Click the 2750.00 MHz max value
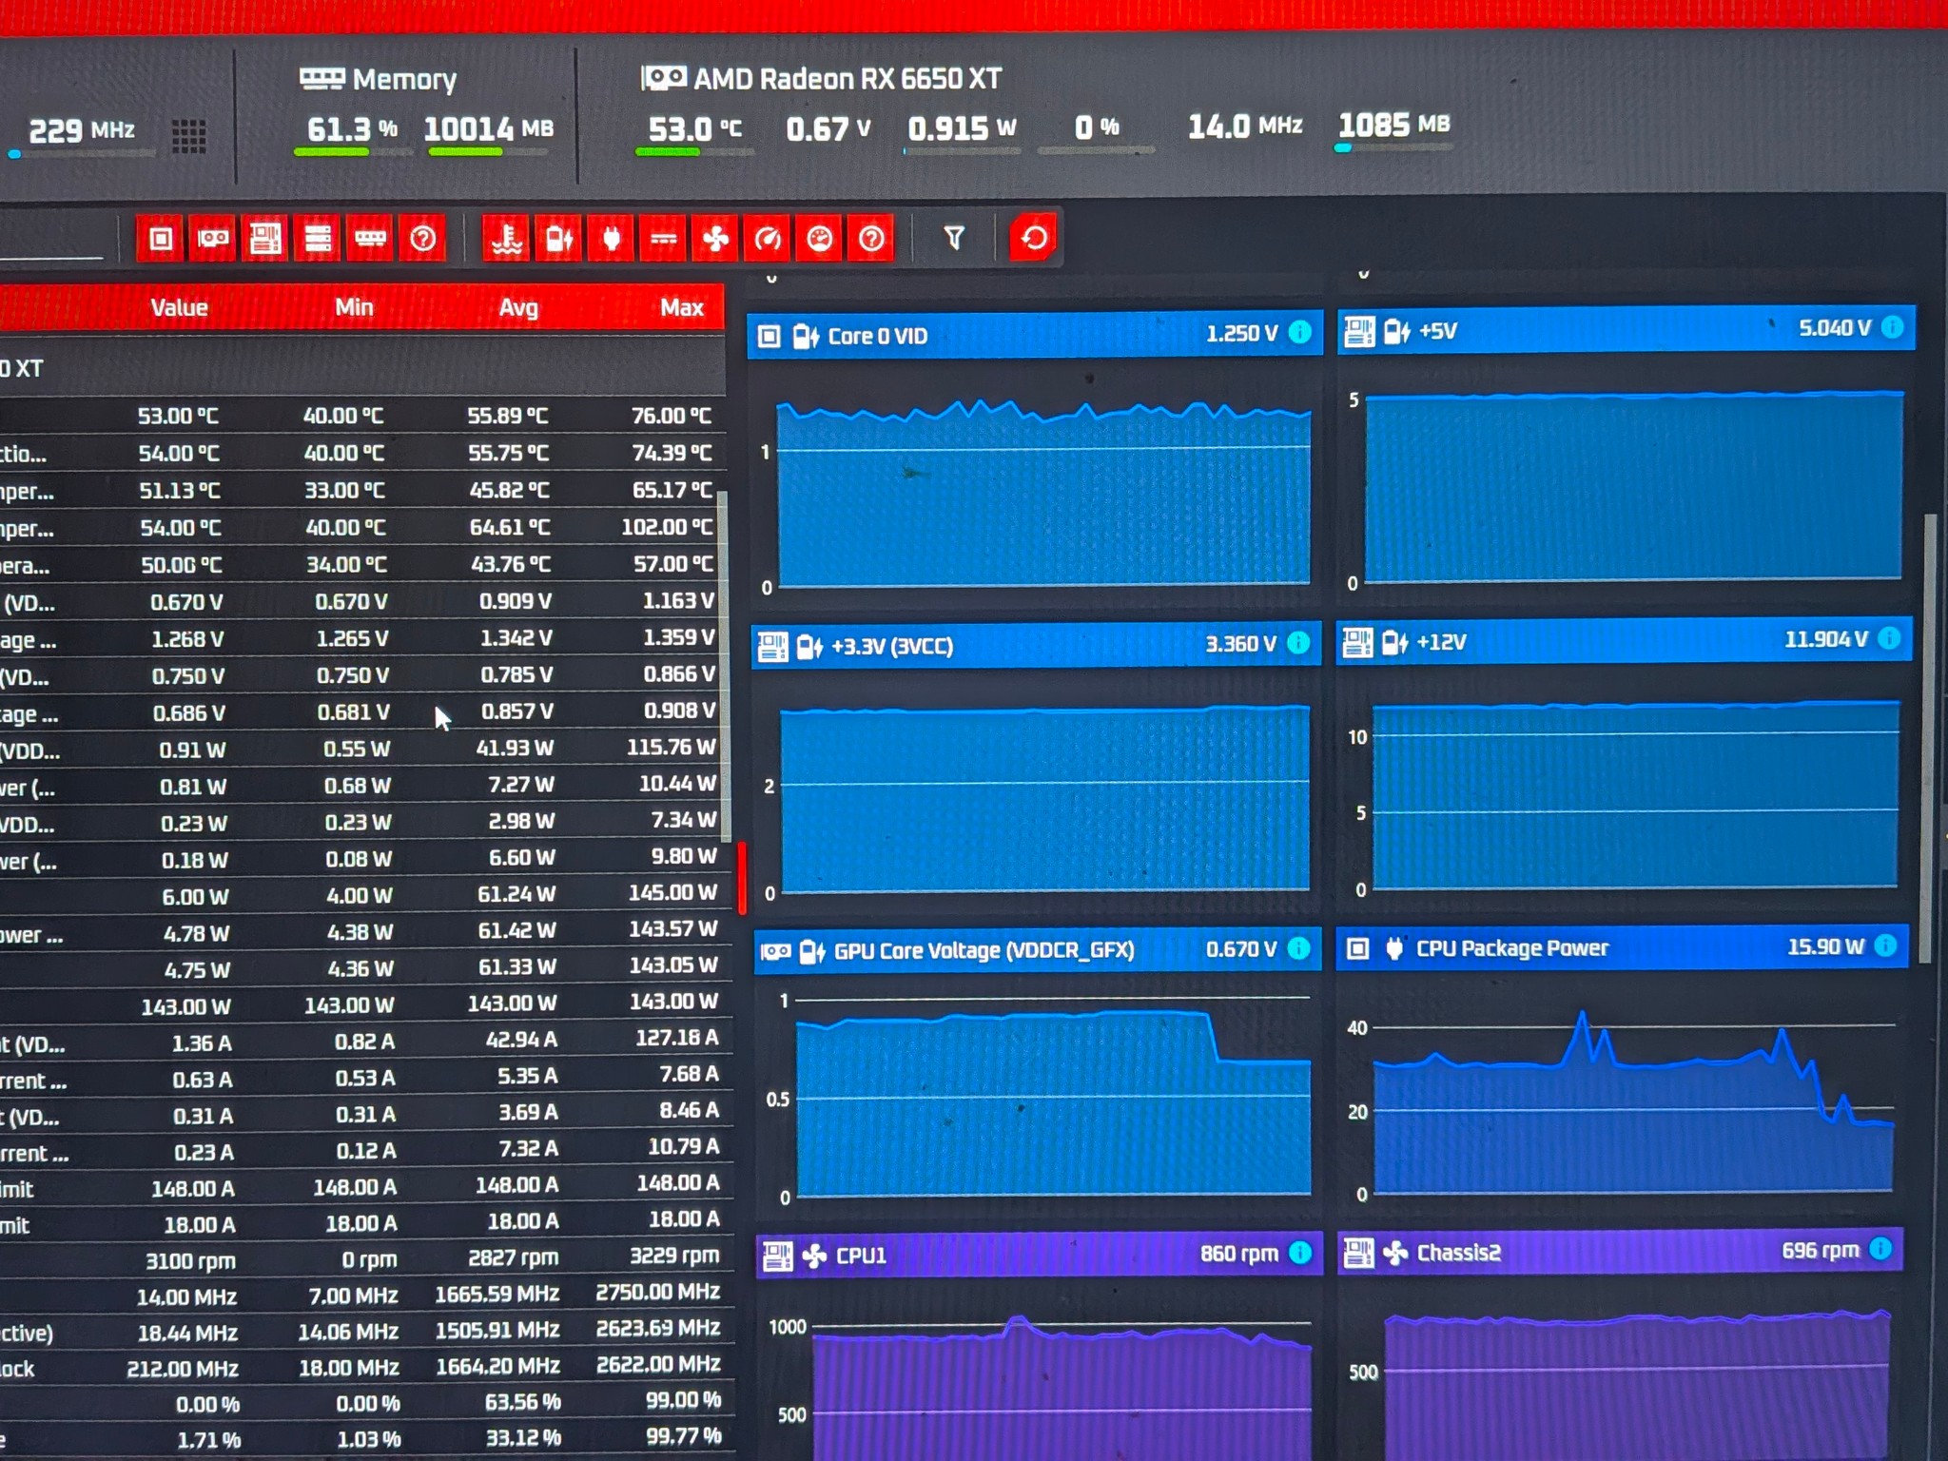Viewport: 1948px width, 1461px height. coord(658,1292)
